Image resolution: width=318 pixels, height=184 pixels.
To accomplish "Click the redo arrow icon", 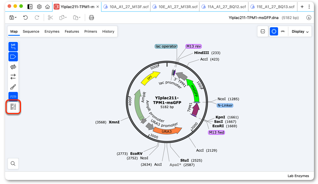I will [37, 18].
